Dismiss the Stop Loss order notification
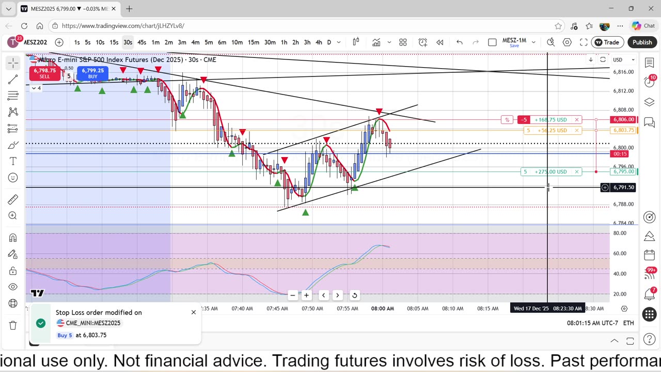The width and height of the screenshot is (661, 372). click(194, 312)
